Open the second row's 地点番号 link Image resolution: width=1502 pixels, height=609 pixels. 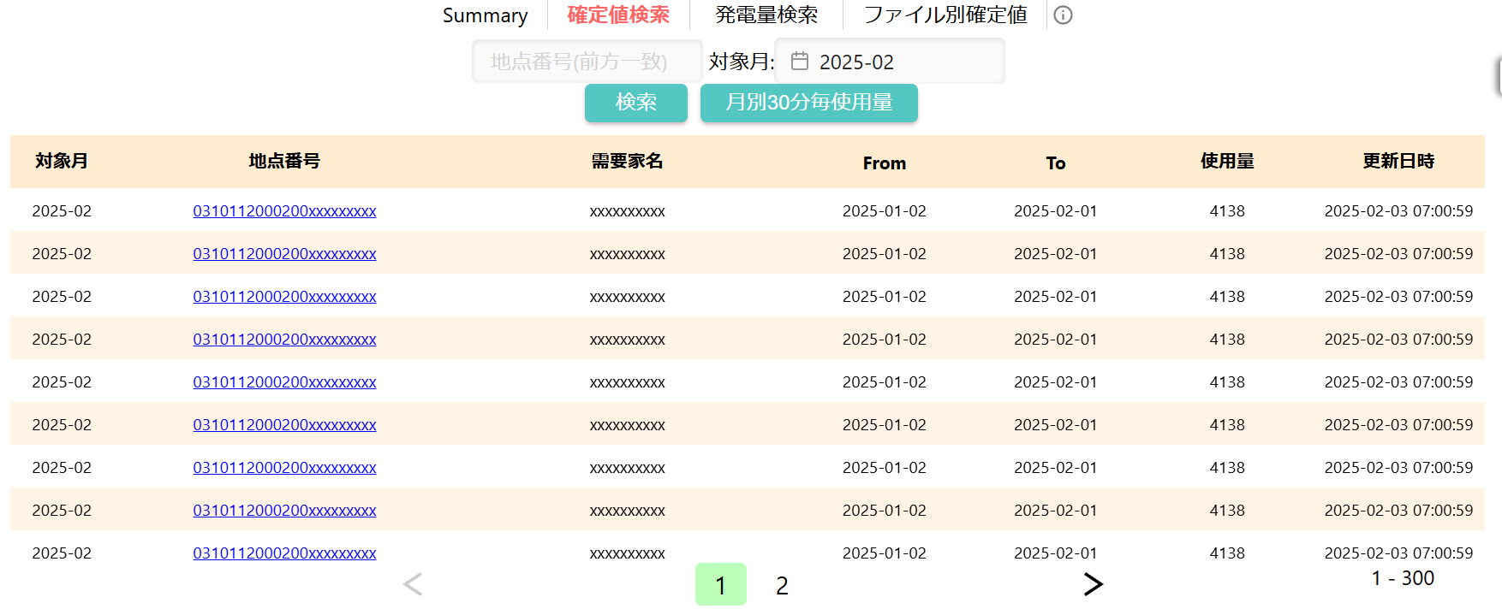pyautogui.click(x=284, y=254)
